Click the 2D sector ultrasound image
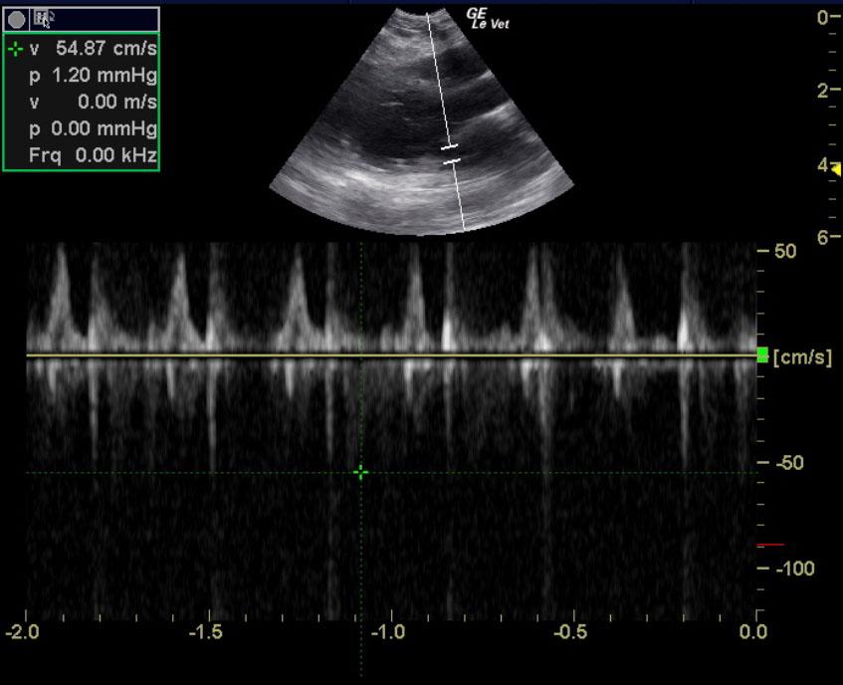Screen dimensions: 843x685 click(422, 122)
